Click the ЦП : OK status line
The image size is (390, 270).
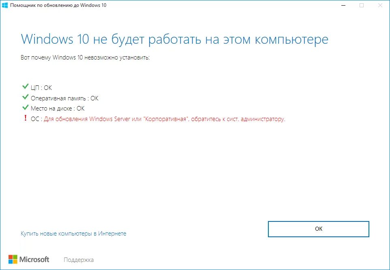41,88
